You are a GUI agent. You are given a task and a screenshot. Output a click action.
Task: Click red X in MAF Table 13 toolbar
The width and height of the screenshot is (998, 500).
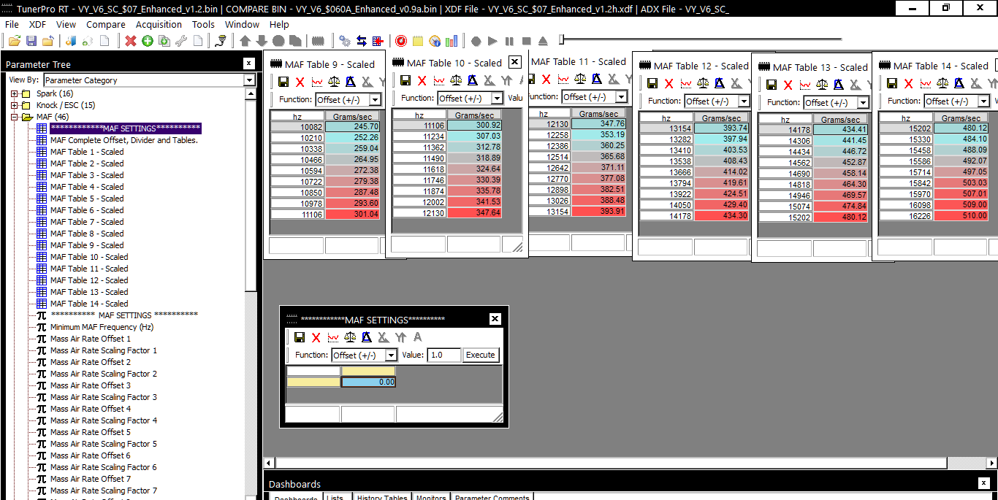(x=788, y=85)
